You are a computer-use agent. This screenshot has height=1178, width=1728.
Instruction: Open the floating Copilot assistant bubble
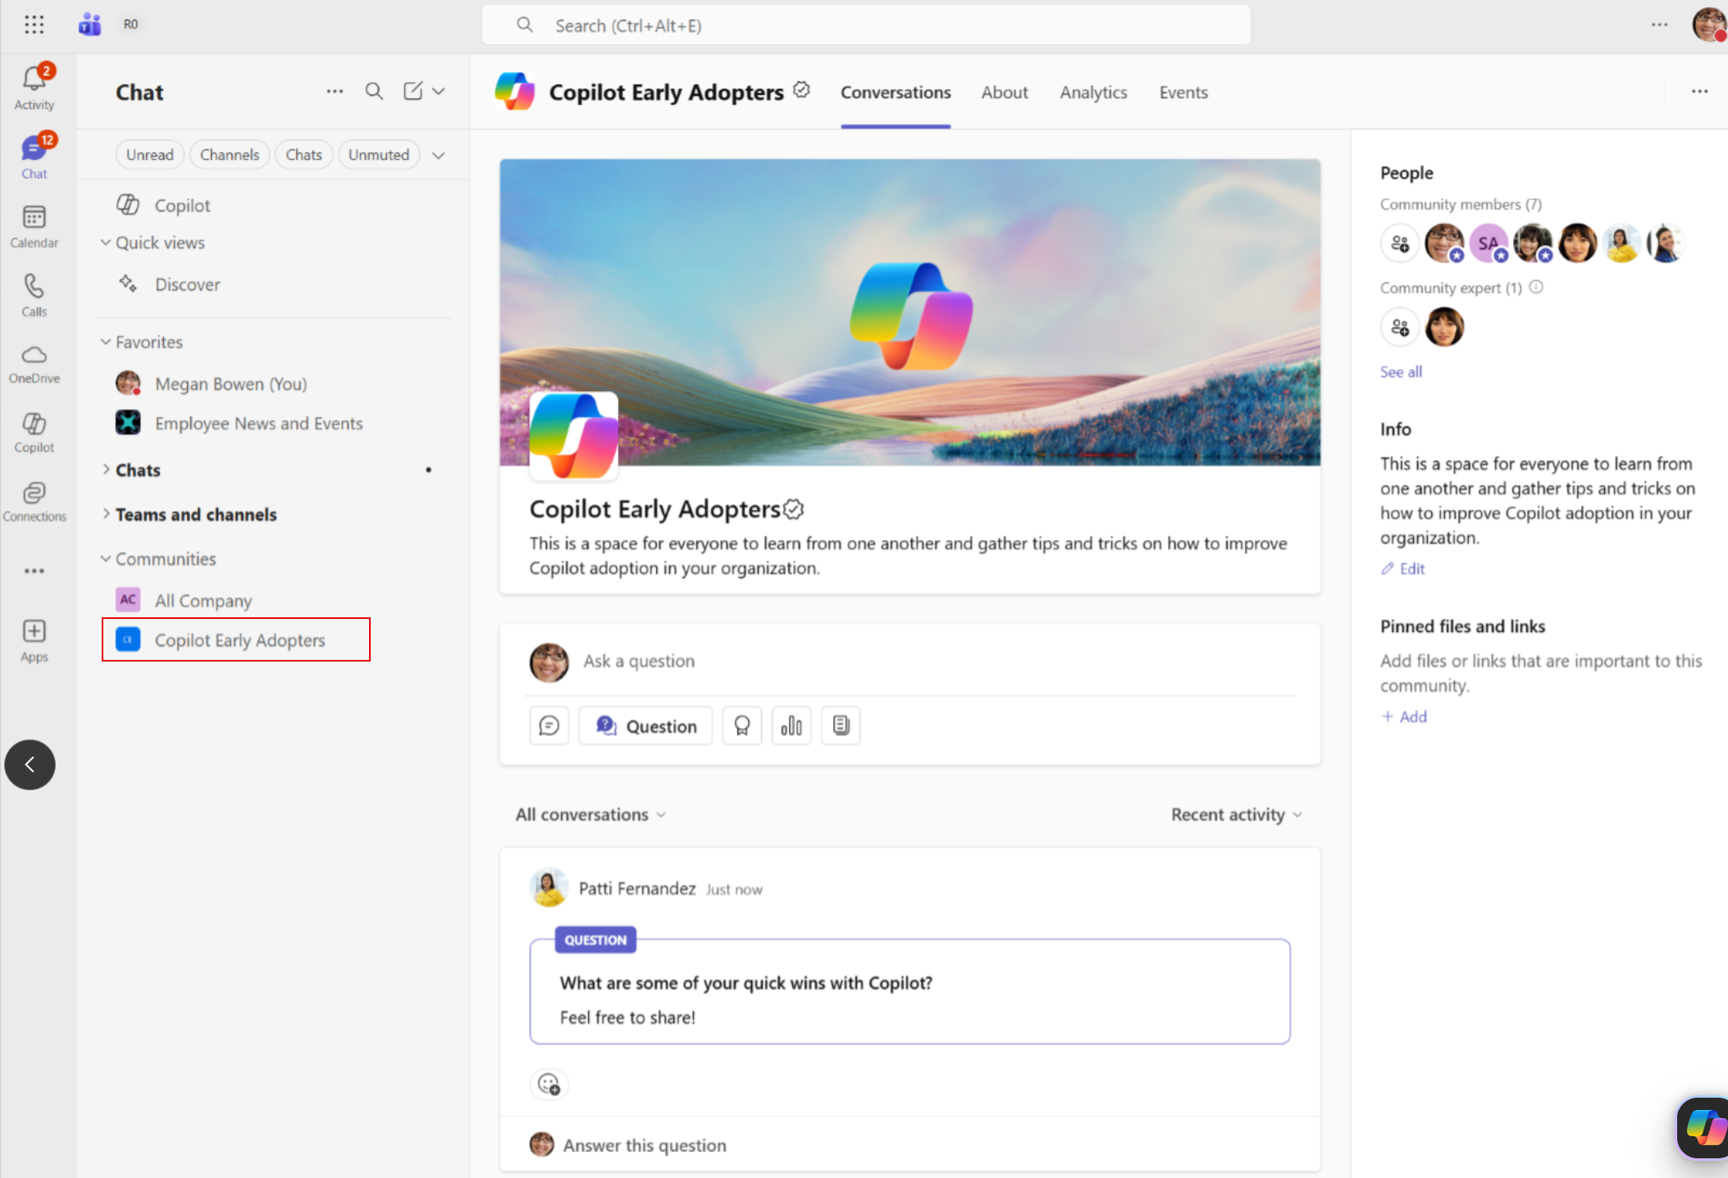1703,1128
